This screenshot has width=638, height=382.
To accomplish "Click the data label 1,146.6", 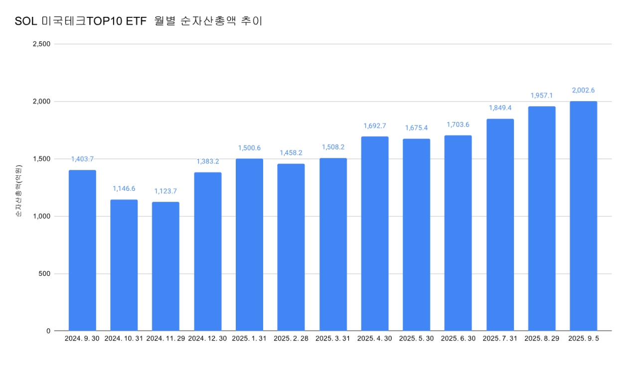I will [x=124, y=188].
